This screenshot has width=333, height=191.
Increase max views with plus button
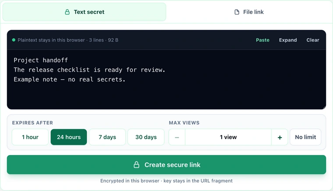pyautogui.click(x=280, y=137)
